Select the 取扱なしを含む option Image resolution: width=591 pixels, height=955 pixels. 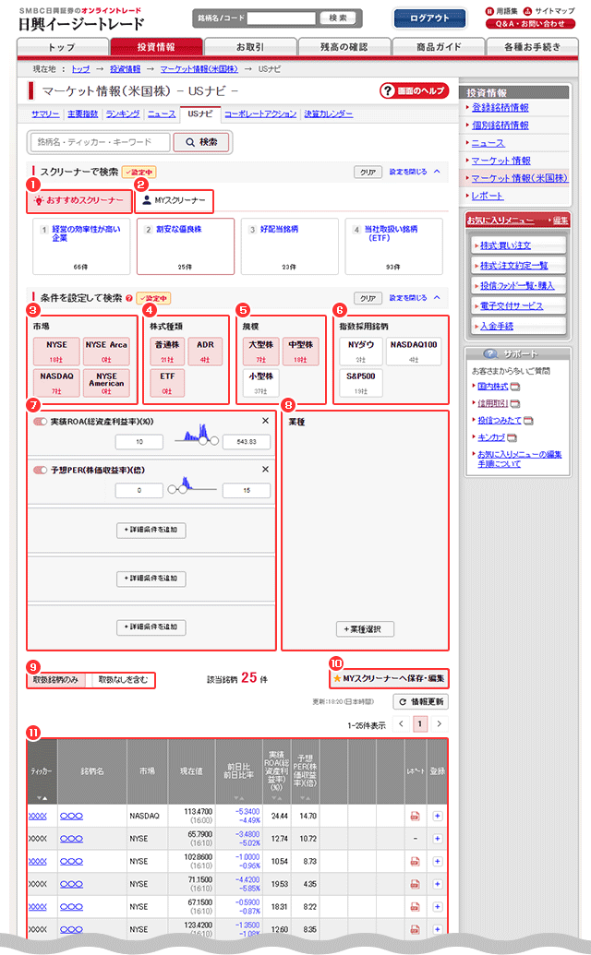[122, 679]
